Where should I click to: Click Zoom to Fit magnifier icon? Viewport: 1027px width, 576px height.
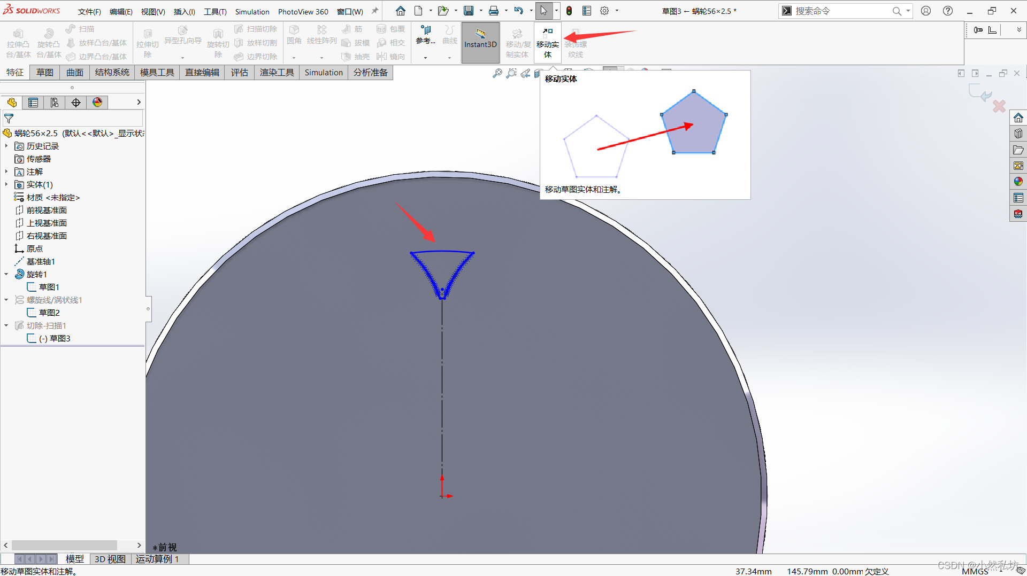(x=497, y=73)
